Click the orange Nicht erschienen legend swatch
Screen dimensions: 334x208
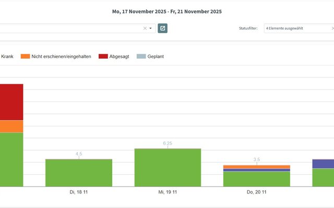pos(25,57)
